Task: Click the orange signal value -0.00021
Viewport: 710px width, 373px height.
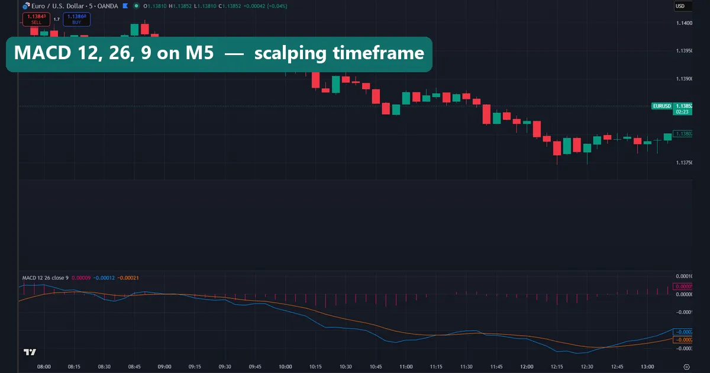Action: 128,278
